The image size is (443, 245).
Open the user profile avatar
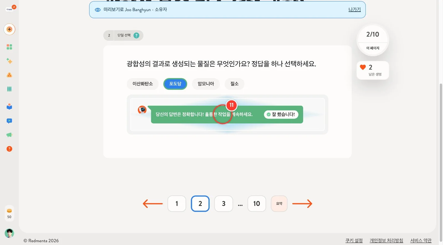pos(9,233)
